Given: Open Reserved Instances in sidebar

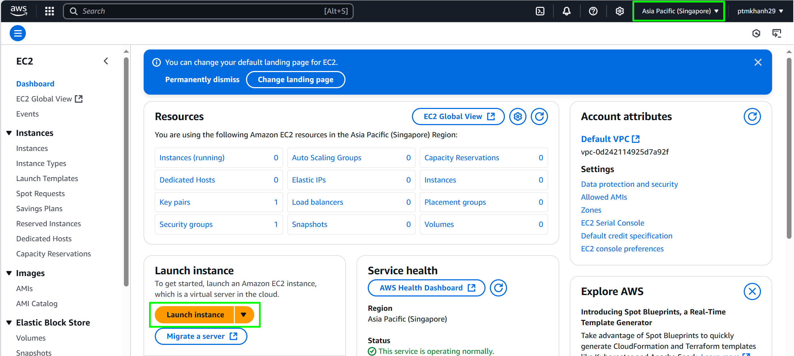Looking at the screenshot, I should pyautogui.click(x=48, y=224).
